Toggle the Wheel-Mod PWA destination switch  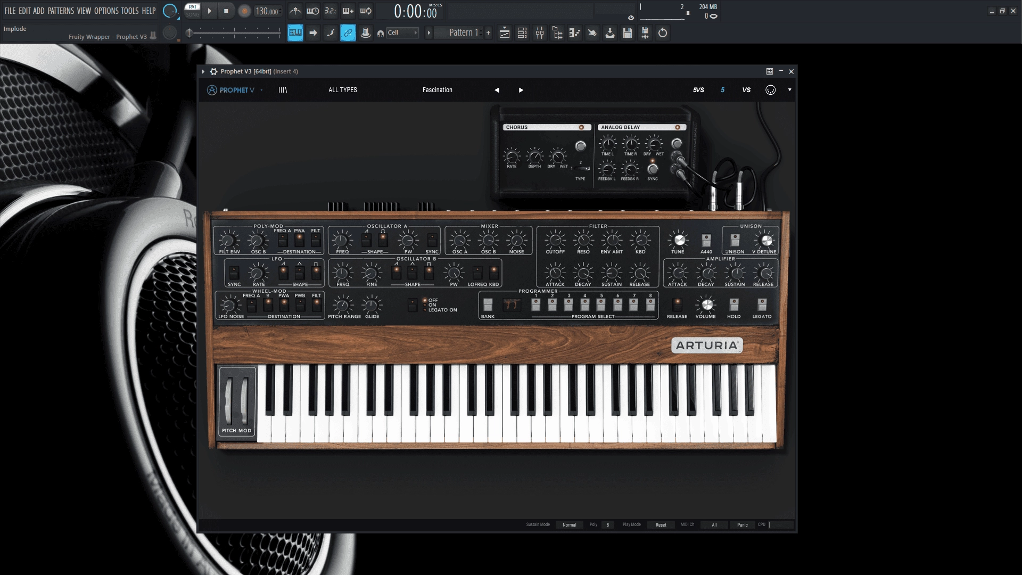click(284, 305)
